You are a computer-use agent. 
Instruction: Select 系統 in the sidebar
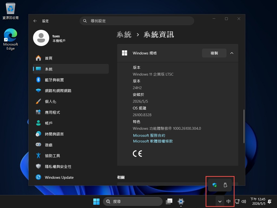[x=71, y=69]
